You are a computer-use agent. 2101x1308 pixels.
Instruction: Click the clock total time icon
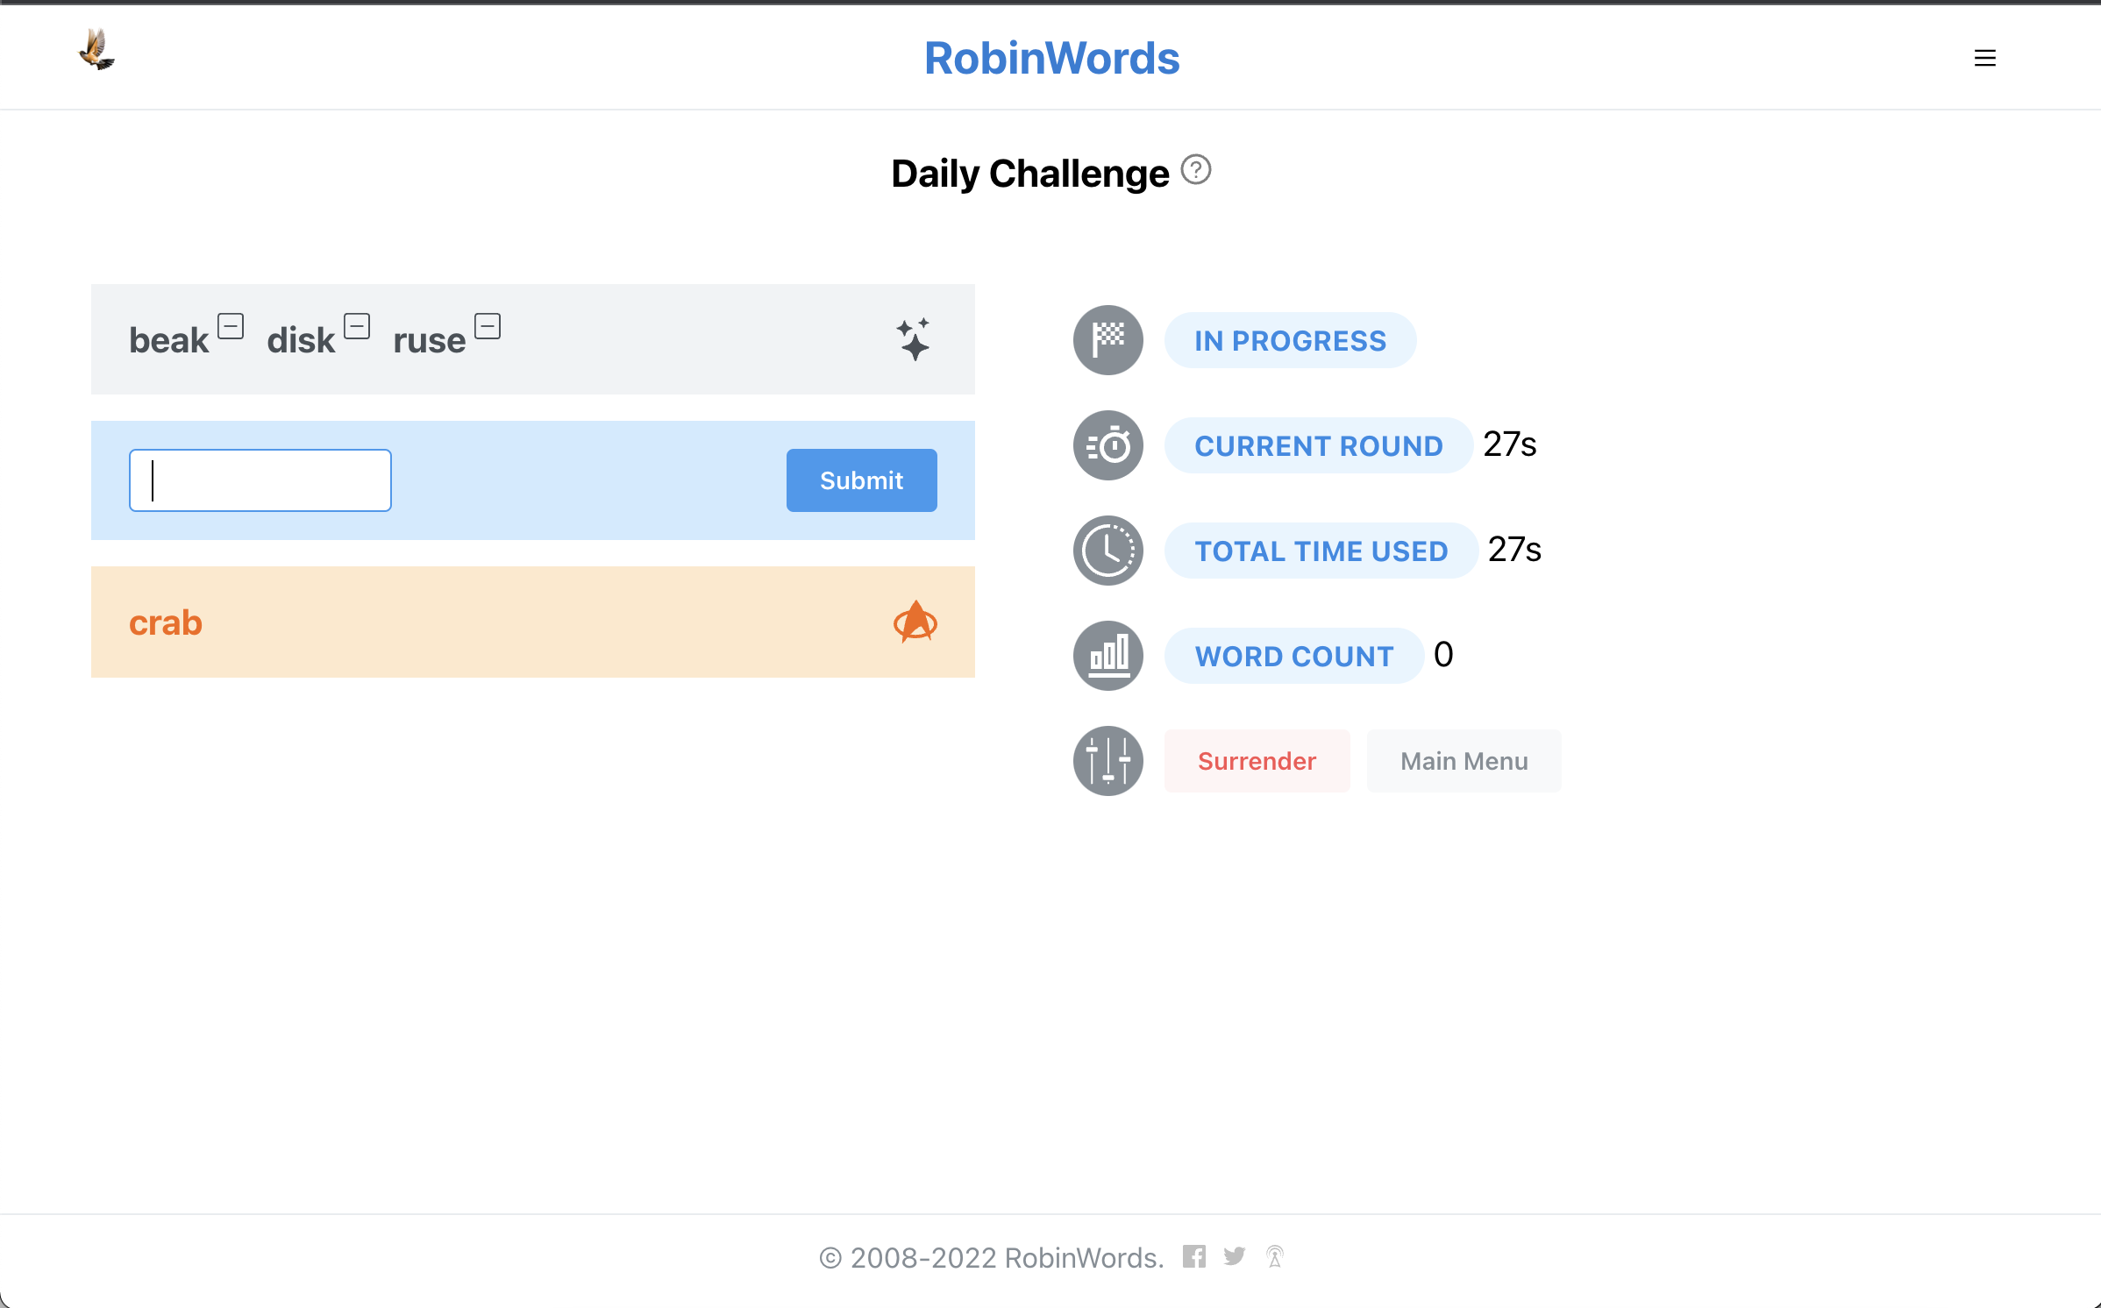pos(1107,551)
